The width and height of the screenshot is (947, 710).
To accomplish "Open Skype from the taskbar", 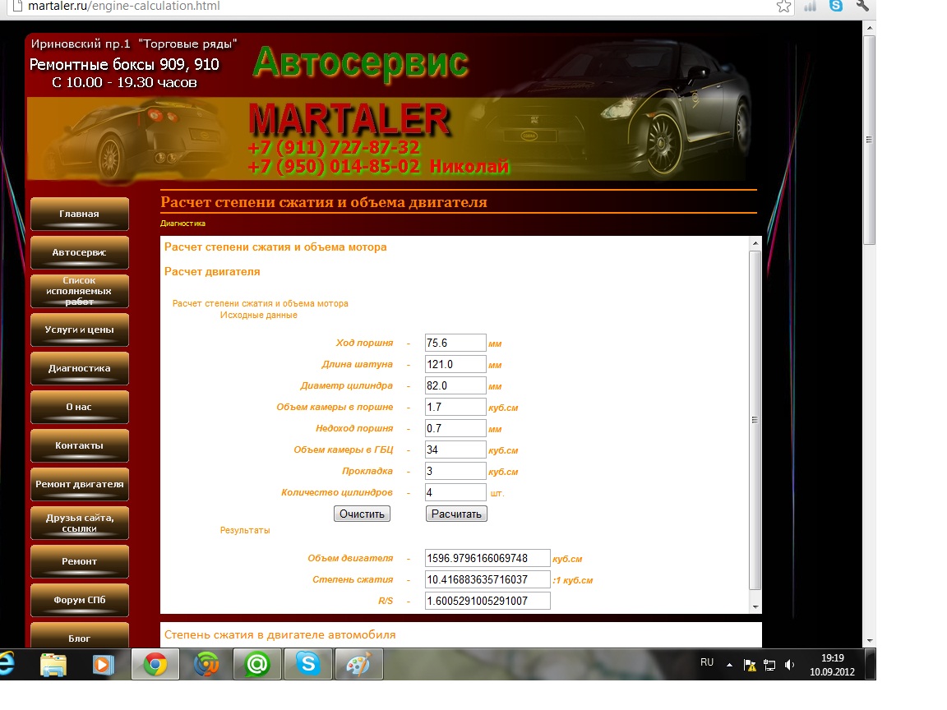I will [307, 664].
